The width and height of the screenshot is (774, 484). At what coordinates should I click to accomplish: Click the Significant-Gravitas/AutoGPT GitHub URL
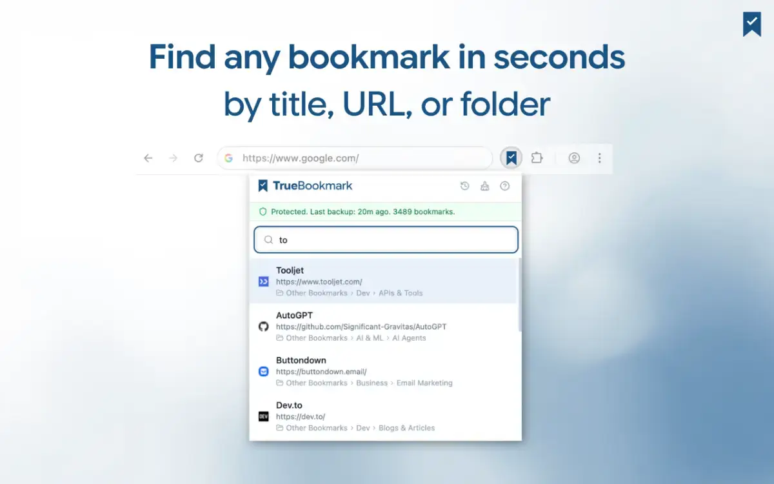pos(361,327)
